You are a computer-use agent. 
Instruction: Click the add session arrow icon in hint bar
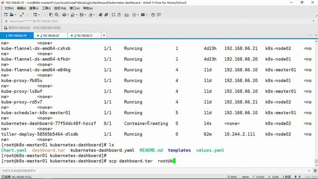pyautogui.click(x=5, y=28)
